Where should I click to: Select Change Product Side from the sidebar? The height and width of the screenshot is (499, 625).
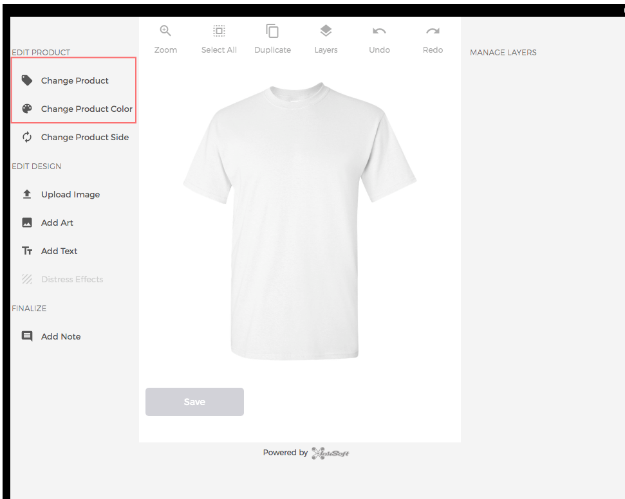point(84,137)
